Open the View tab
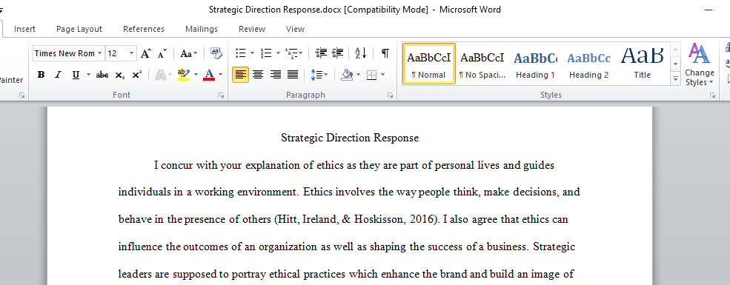The image size is (730, 285). [x=295, y=29]
